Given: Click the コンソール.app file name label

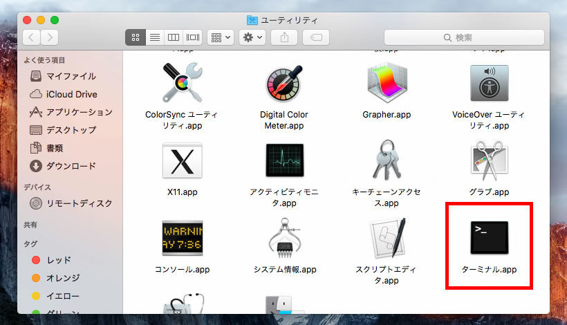Looking at the screenshot, I should 183,269.
